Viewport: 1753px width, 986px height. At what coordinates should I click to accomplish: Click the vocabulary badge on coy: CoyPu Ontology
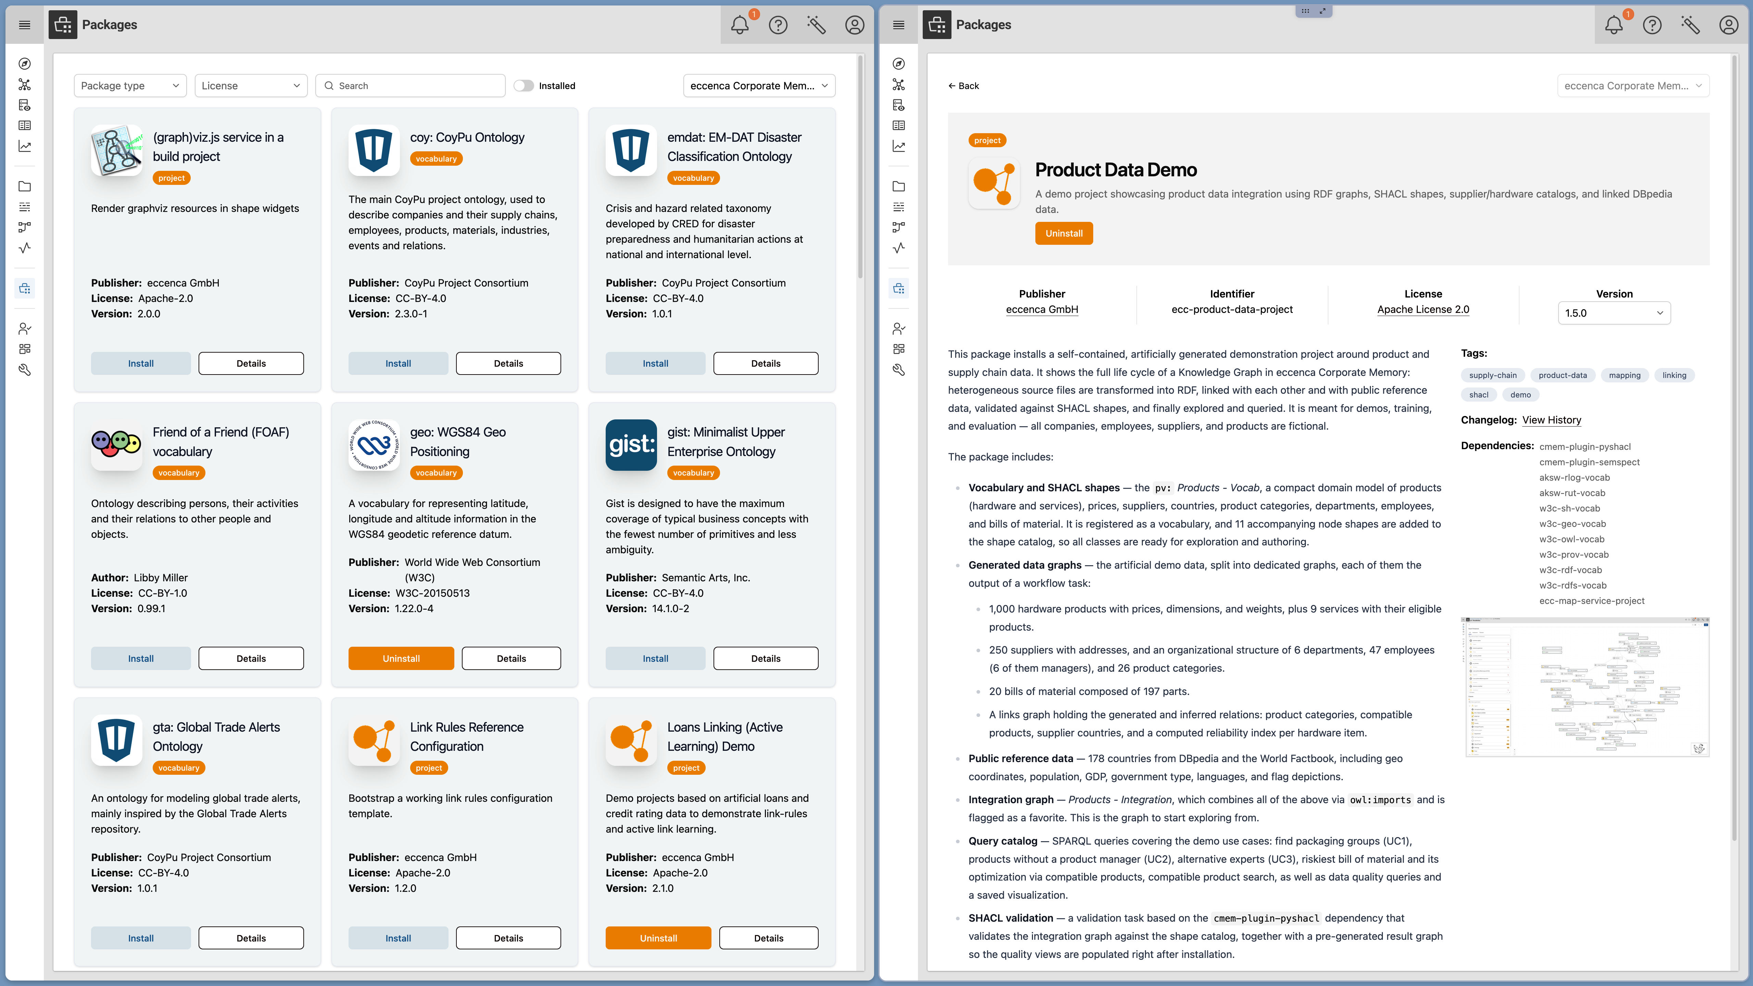[x=436, y=159]
